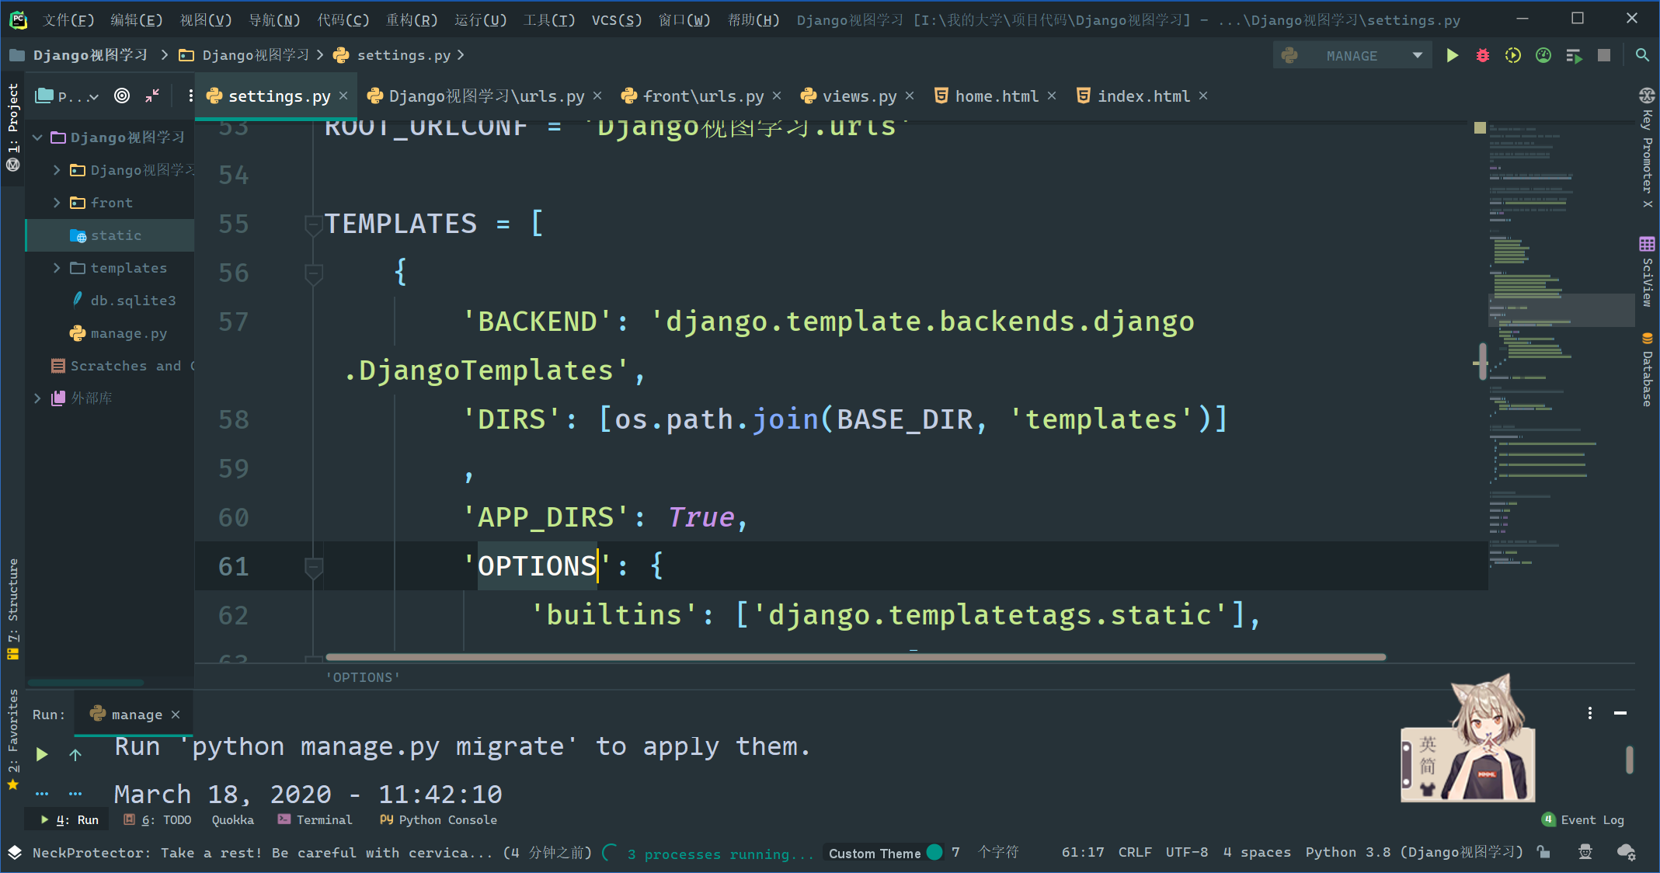The image size is (1660, 873).
Task: Expand the templates folder in Project tree
Action: click(x=56, y=267)
